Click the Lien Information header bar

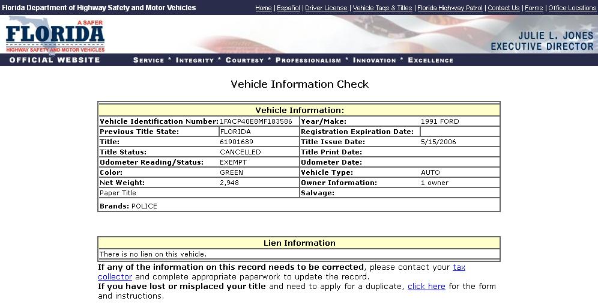(x=299, y=243)
